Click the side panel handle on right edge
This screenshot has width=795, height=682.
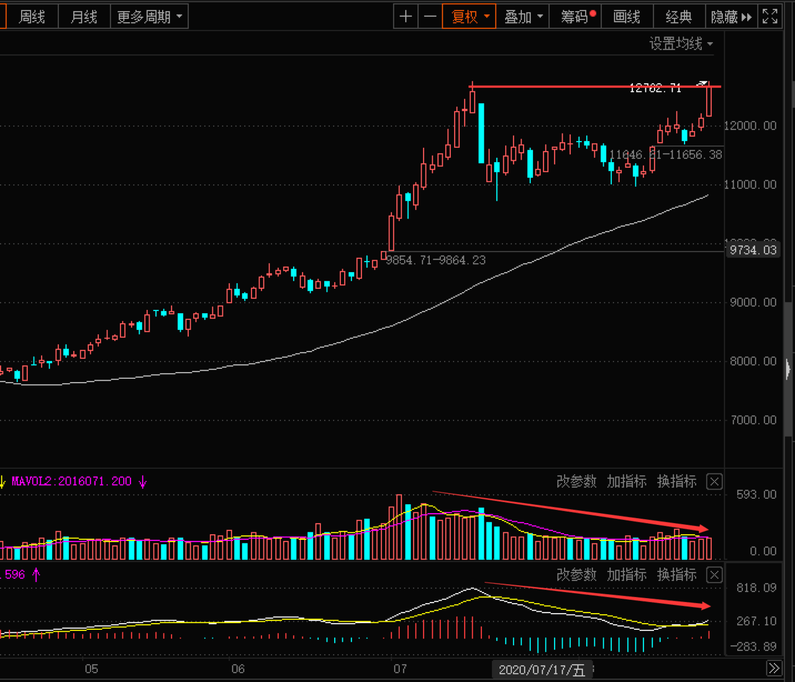(788, 369)
